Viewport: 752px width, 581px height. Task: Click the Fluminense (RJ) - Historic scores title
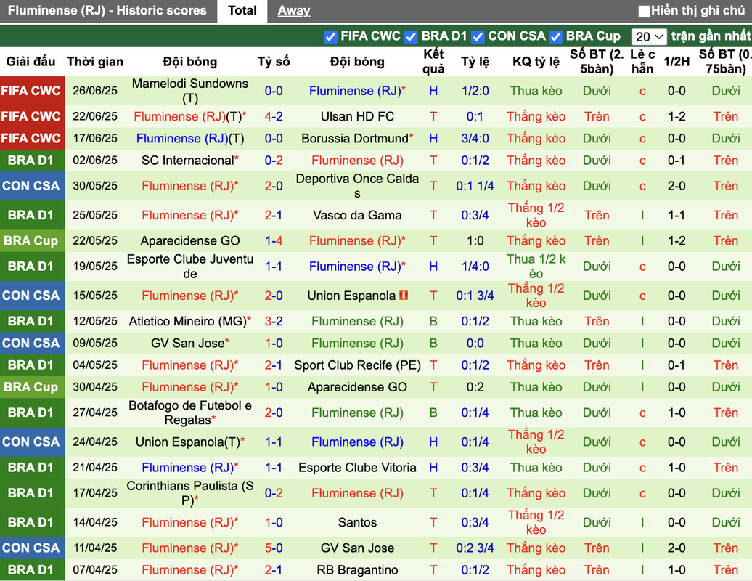click(x=107, y=11)
